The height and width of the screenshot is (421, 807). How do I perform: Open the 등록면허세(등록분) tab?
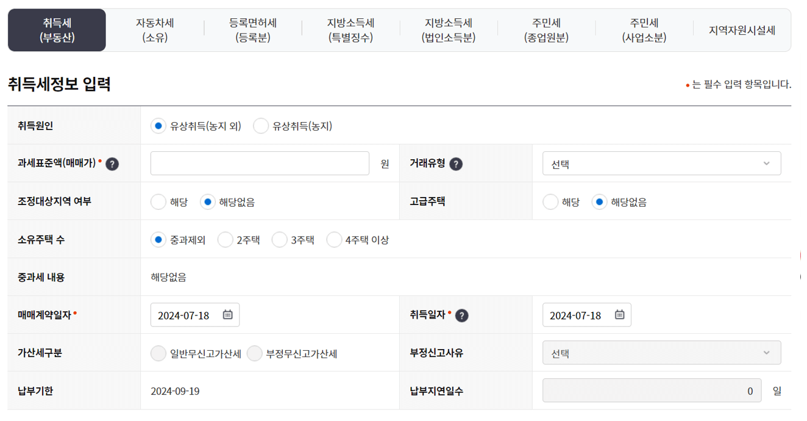click(x=252, y=29)
